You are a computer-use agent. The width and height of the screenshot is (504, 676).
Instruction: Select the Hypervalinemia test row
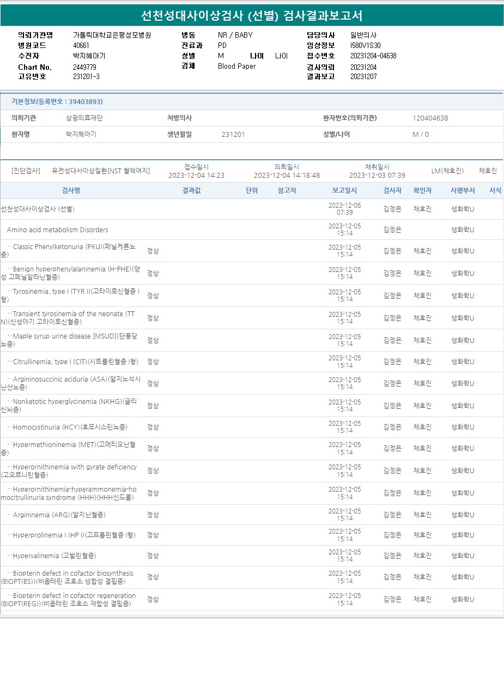click(x=54, y=556)
